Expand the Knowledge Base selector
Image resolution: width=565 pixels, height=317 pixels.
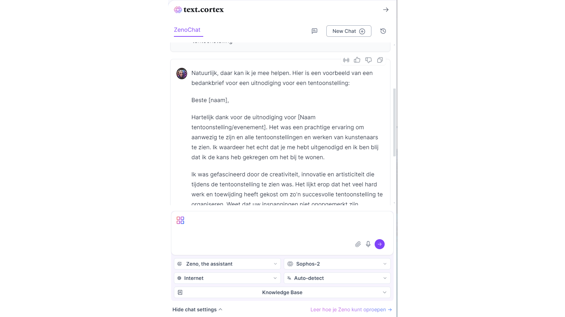pos(282,292)
